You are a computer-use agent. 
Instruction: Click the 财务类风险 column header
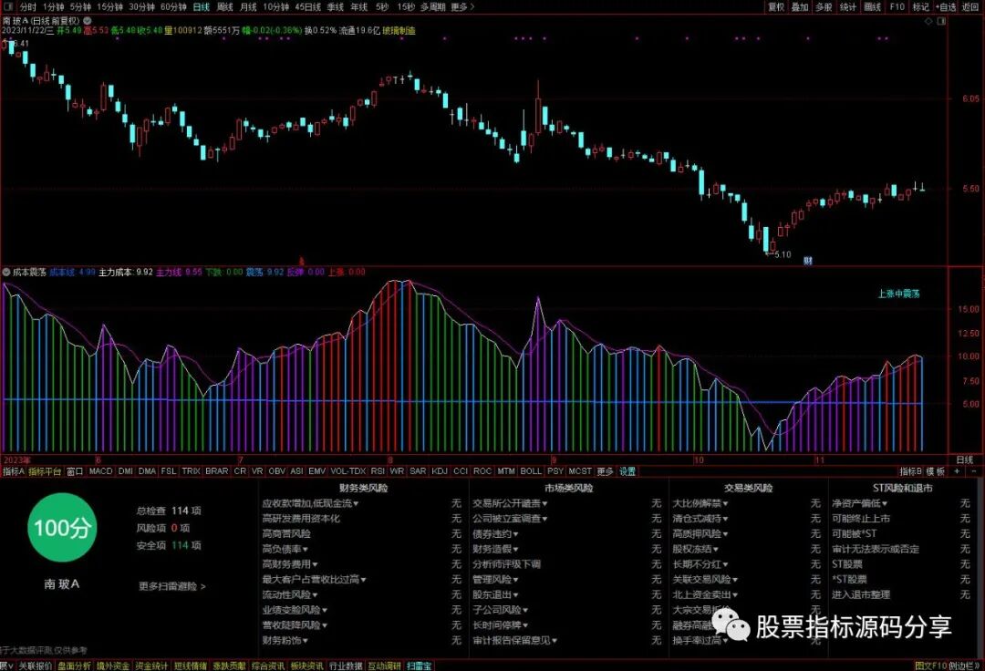coord(364,488)
